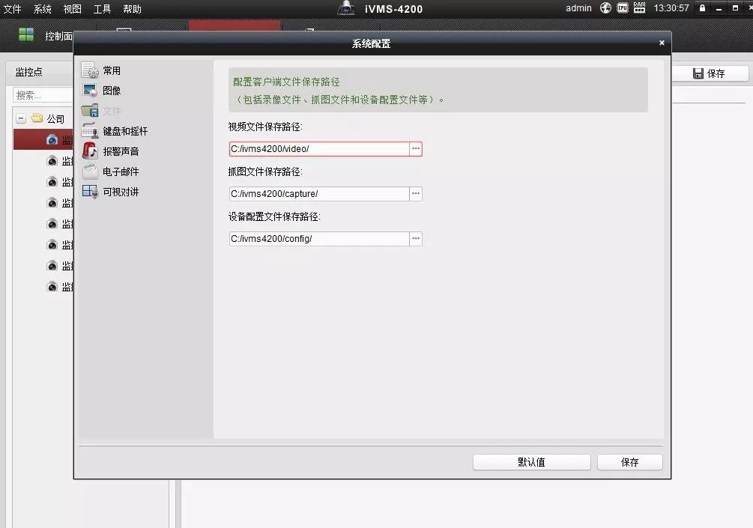Select 电子邮件 settings category

click(x=121, y=172)
